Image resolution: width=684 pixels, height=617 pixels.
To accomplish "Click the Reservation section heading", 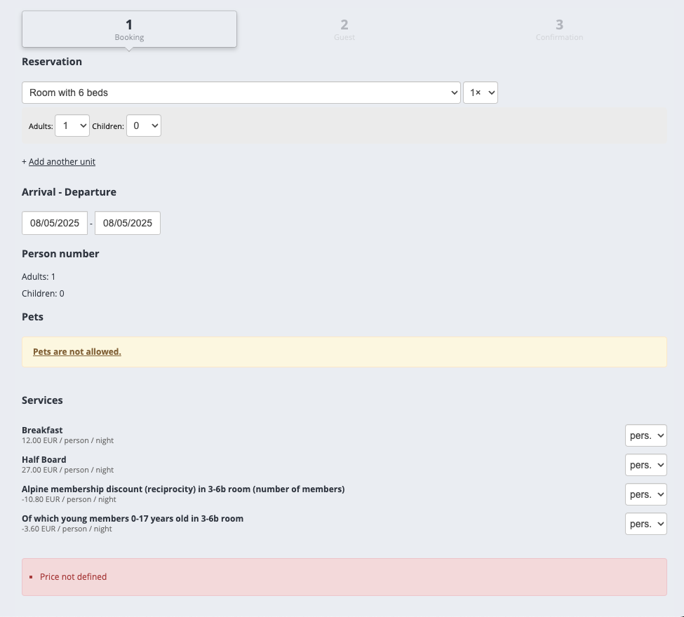I will (x=52, y=62).
